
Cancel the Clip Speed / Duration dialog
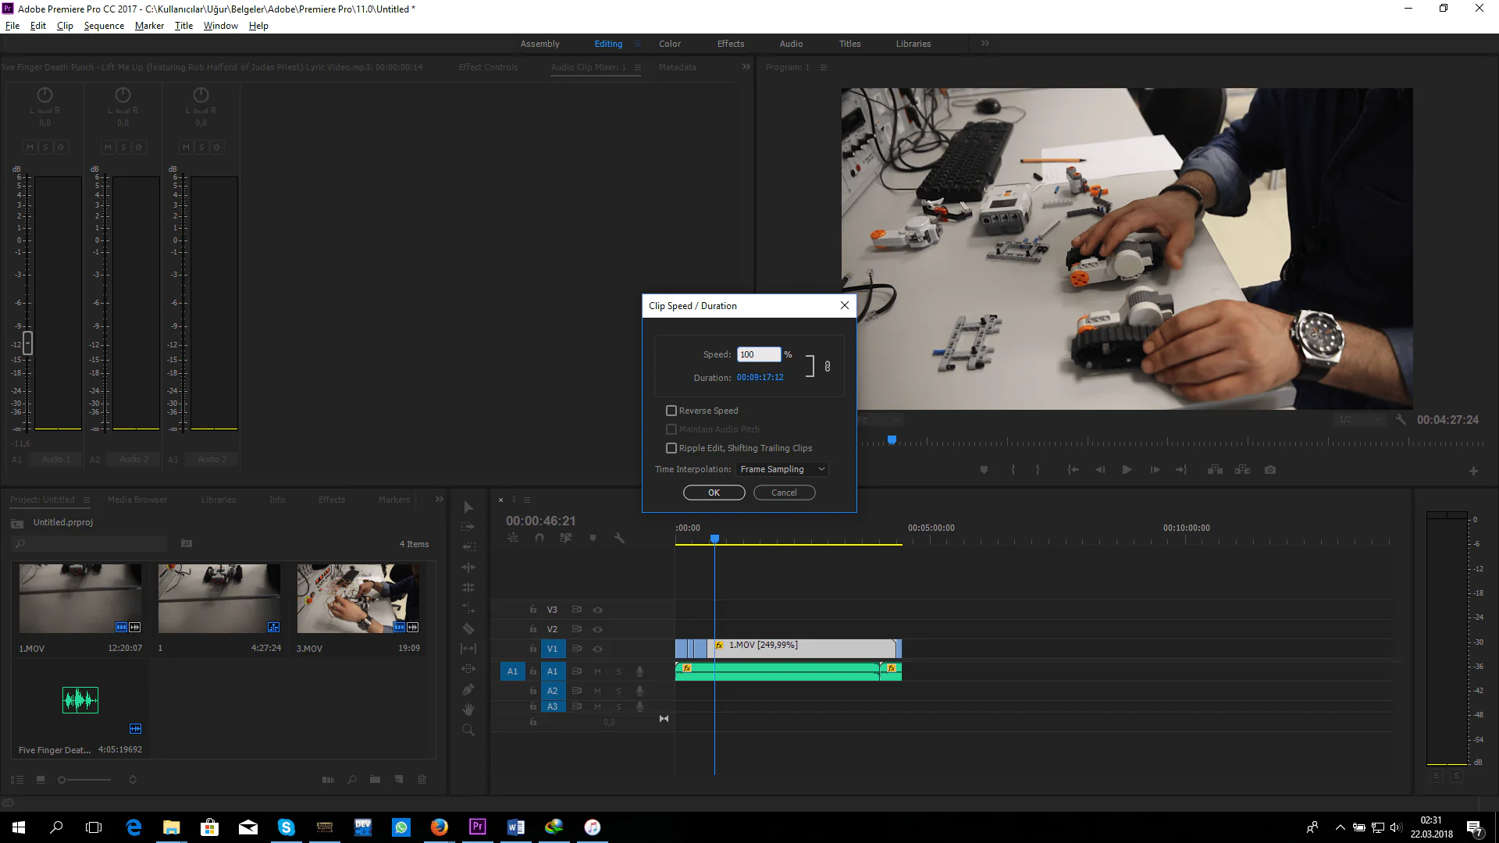tap(784, 493)
